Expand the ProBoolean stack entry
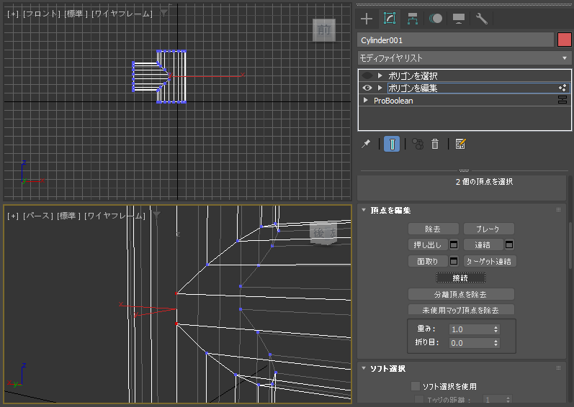The image size is (574, 407). [x=365, y=100]
